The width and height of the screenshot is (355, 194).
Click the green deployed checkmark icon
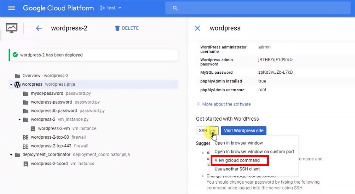[15, 55]
